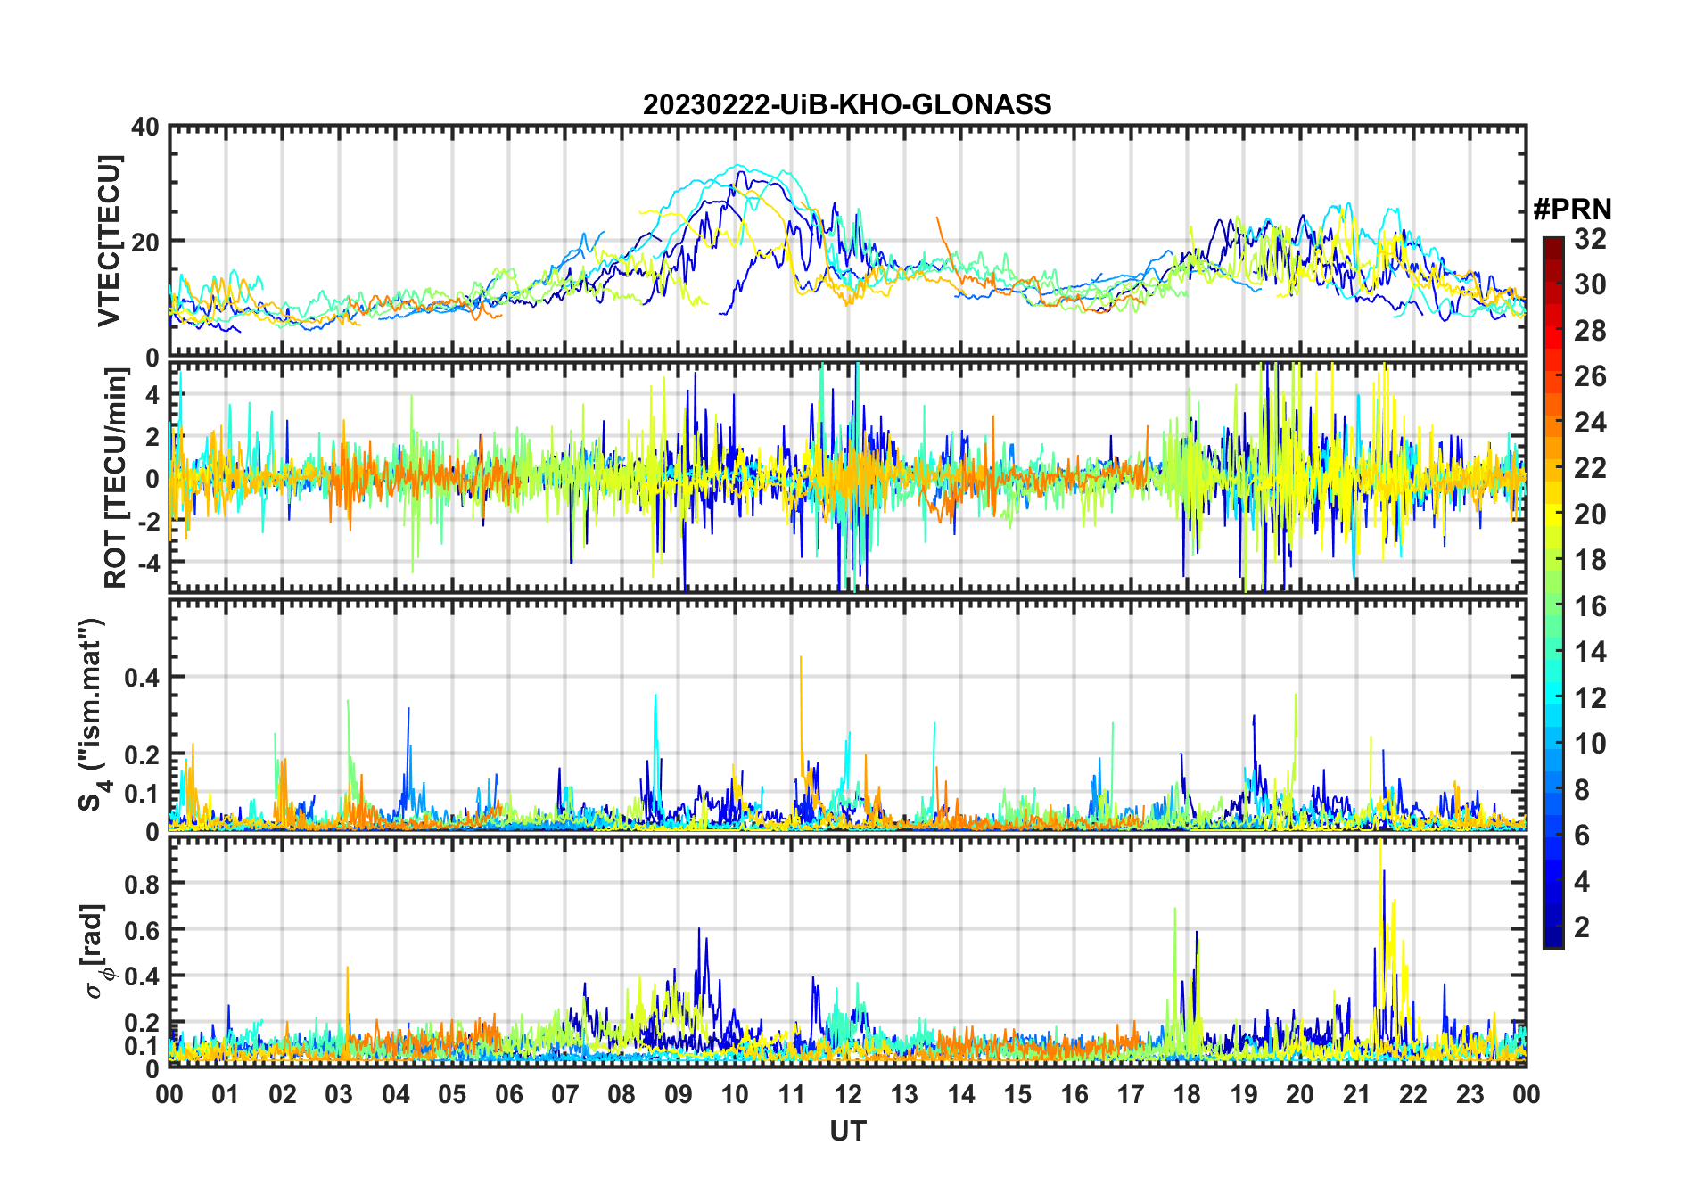The width and height of the screenshot is (1696, 1186).
Task: Click S4 axis tick label 0.2
Action: (142, 755)
